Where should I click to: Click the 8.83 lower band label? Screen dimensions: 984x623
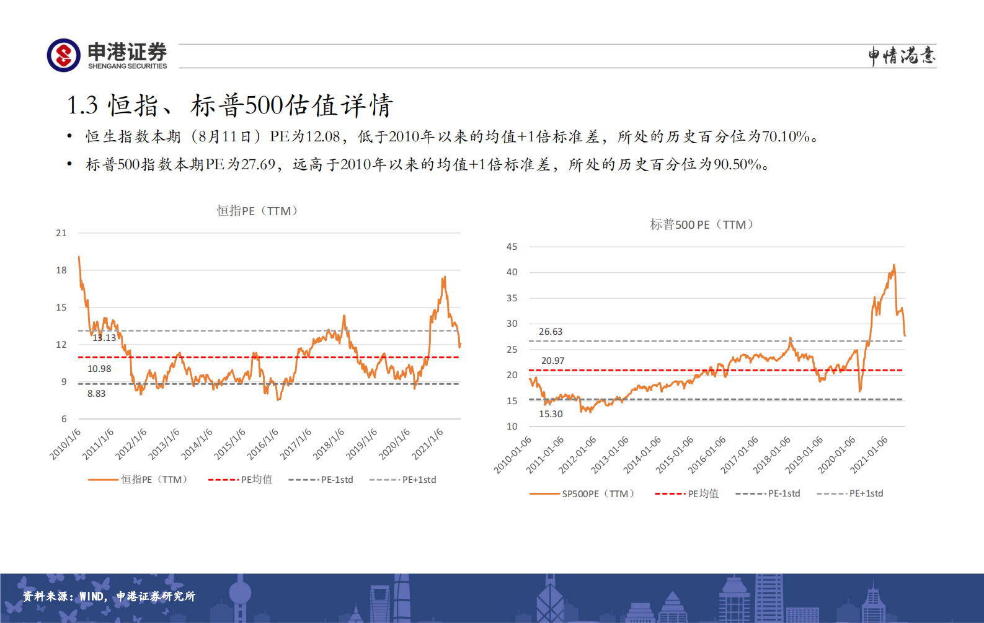pyautogui.click(x=96, y=394)
